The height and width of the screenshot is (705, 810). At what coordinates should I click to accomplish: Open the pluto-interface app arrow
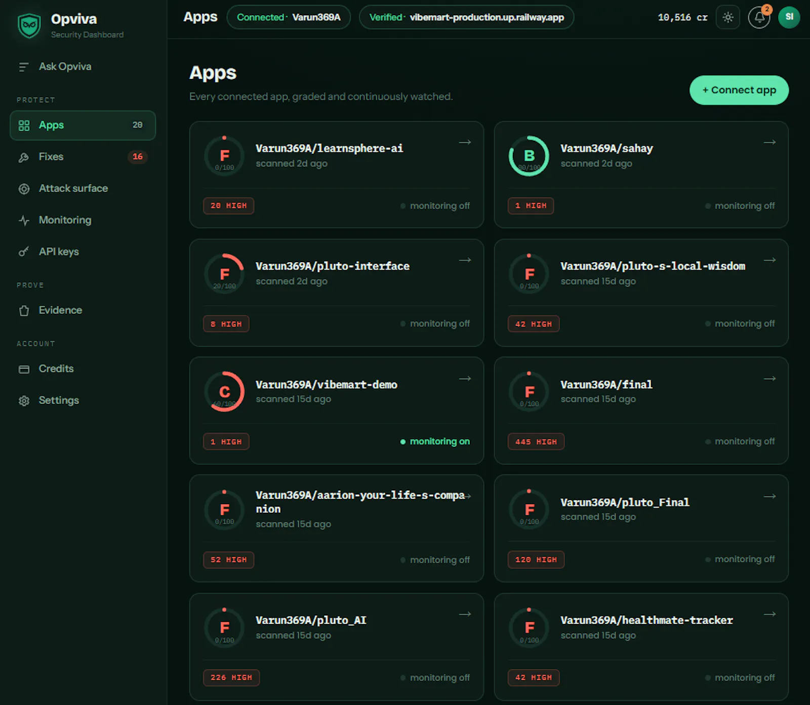click(465, 260)
